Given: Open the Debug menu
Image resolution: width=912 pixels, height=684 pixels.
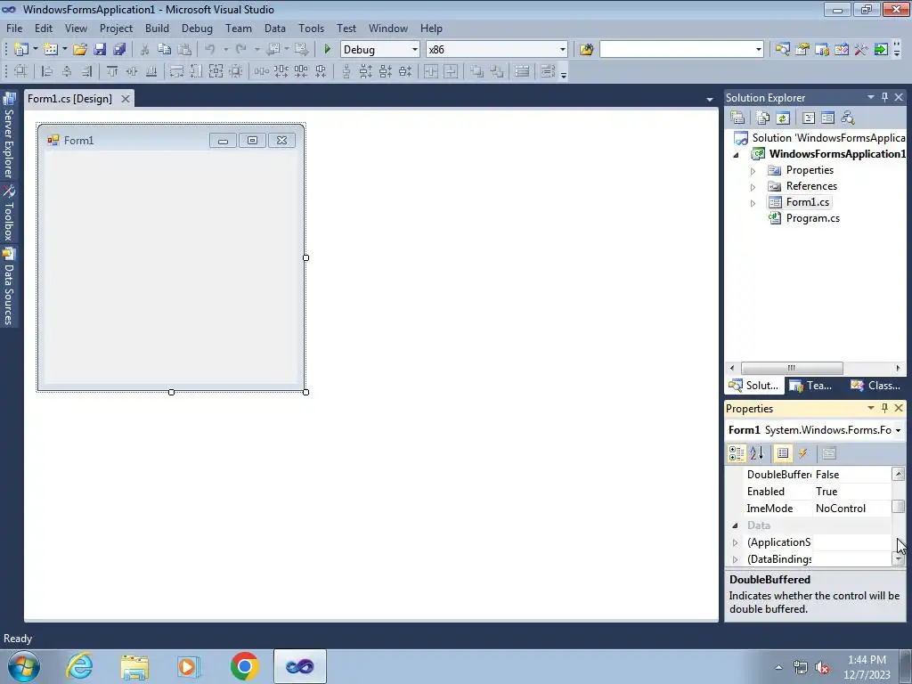Looking at the screenshot, I should point(197,28).
